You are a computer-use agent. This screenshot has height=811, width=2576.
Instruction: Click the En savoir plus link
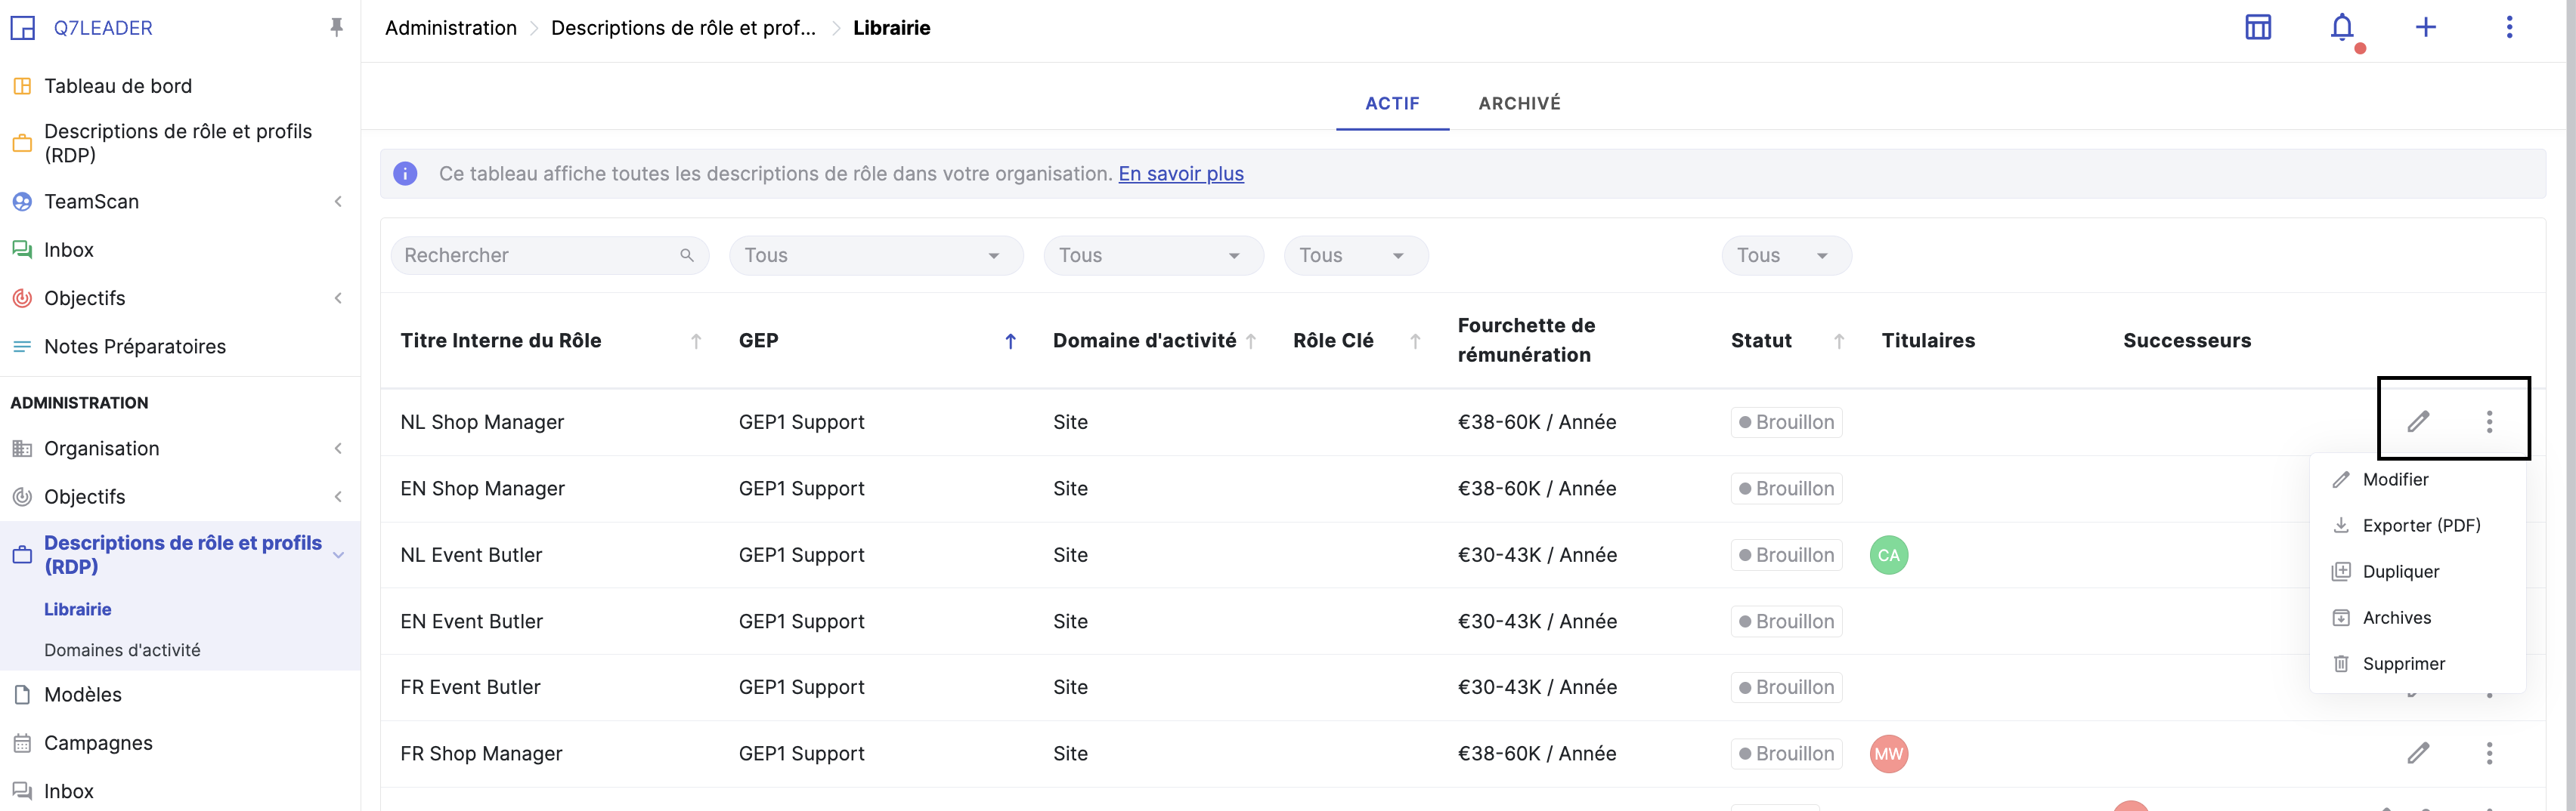click(x=1180, y=174)
